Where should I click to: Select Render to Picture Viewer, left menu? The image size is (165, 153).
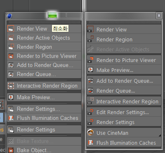tap(47, 56)
